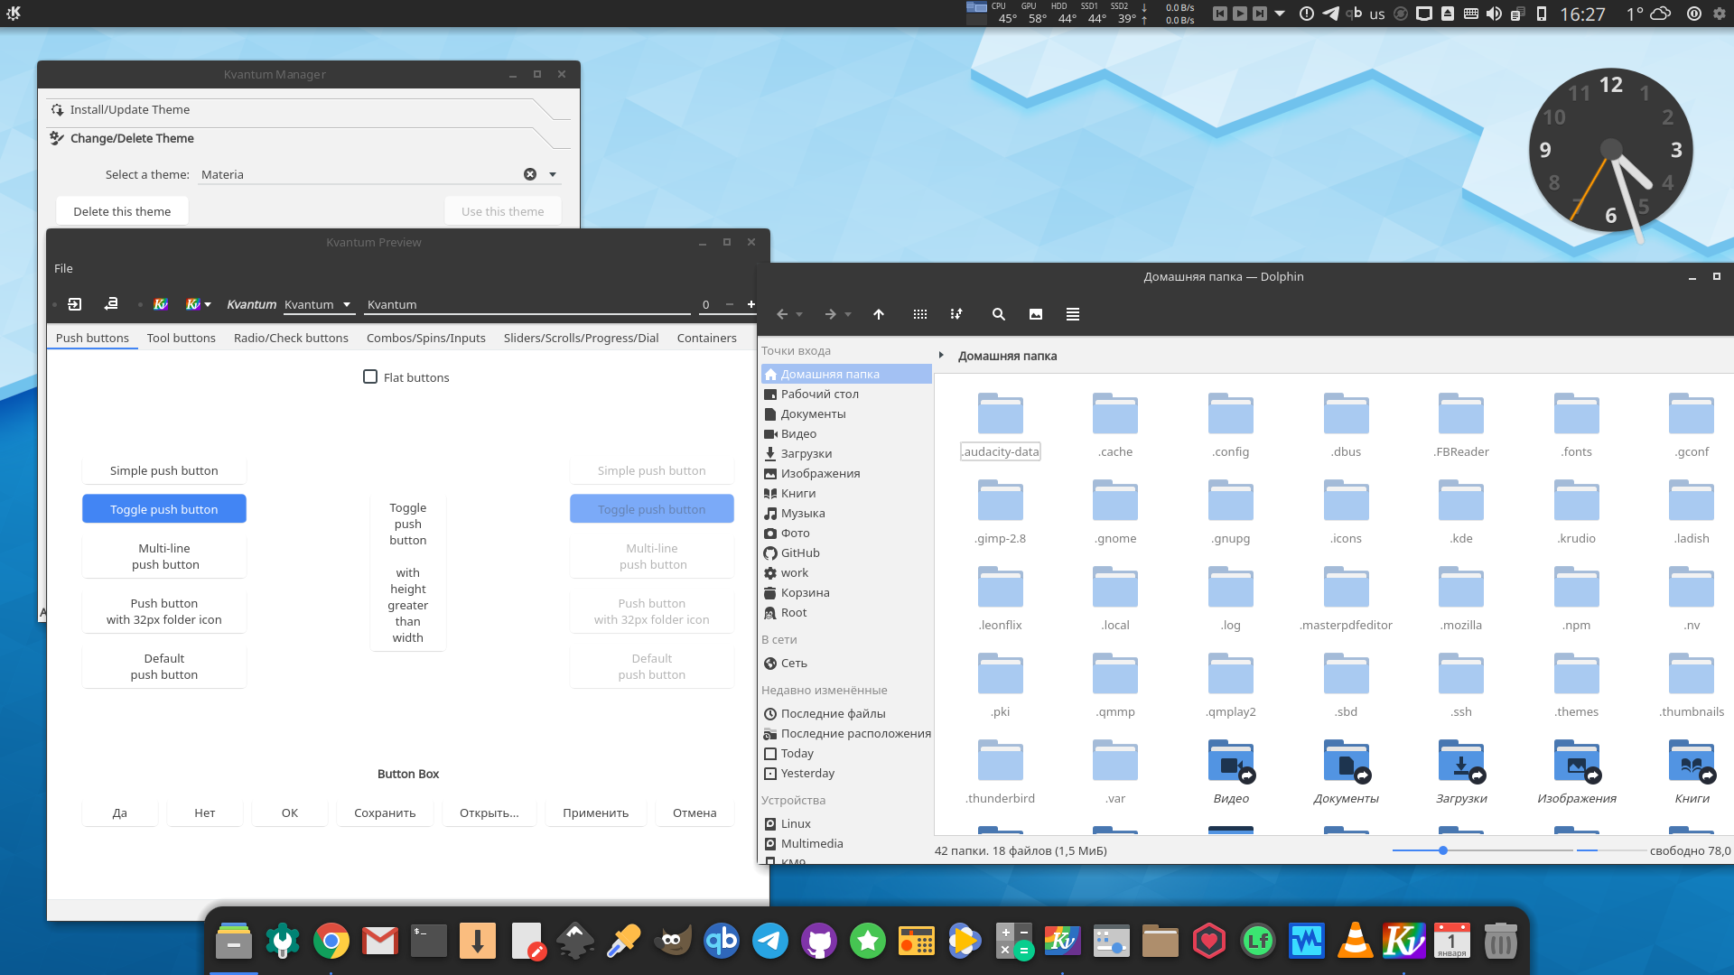Launch Google Chrome from the dock

point(331,941)
